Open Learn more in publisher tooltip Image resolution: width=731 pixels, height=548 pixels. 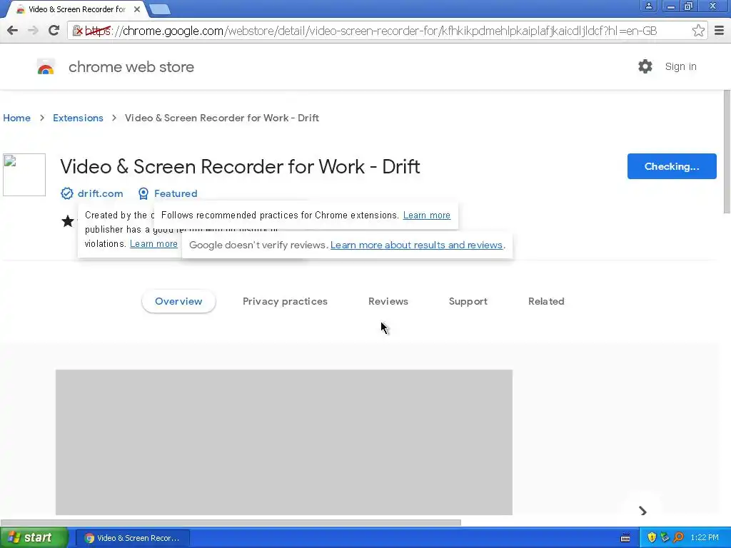[153, 244]
